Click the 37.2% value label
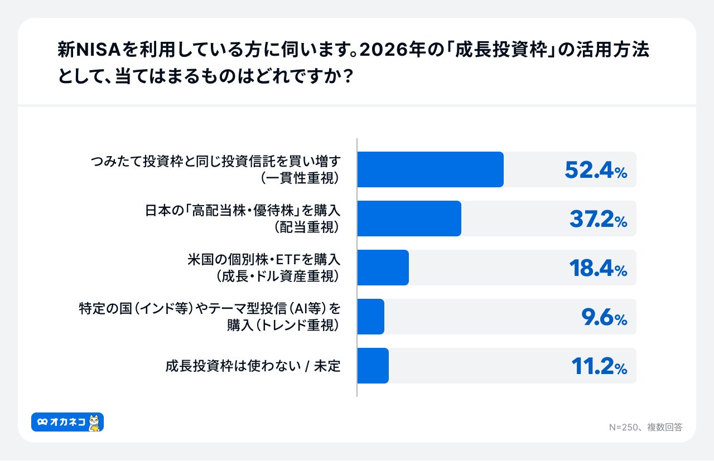The width and height of the screenshot is (714, 461). click(598, 219)
